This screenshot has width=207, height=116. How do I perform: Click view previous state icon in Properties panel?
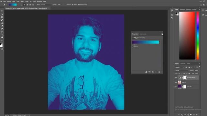pyautogui.click(x=149, y=72)
